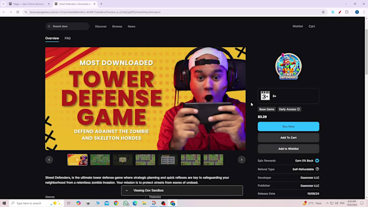Go forward to the next page
This screenshot has width=368, height=207.
coord(11,12)
